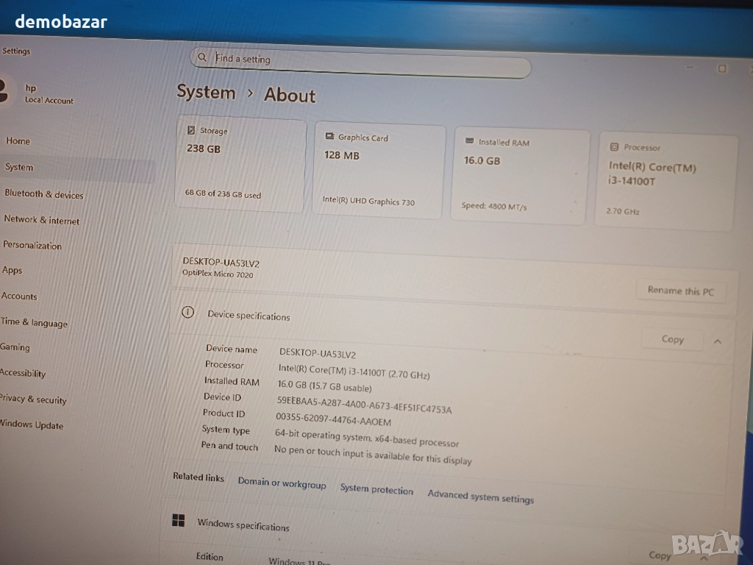Open the hp Local Account profile picture
The width and height of the screenshot is (753, 565).
click(4, 92)
